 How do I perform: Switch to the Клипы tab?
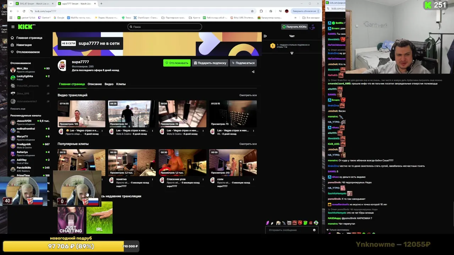tap(121, 84)
